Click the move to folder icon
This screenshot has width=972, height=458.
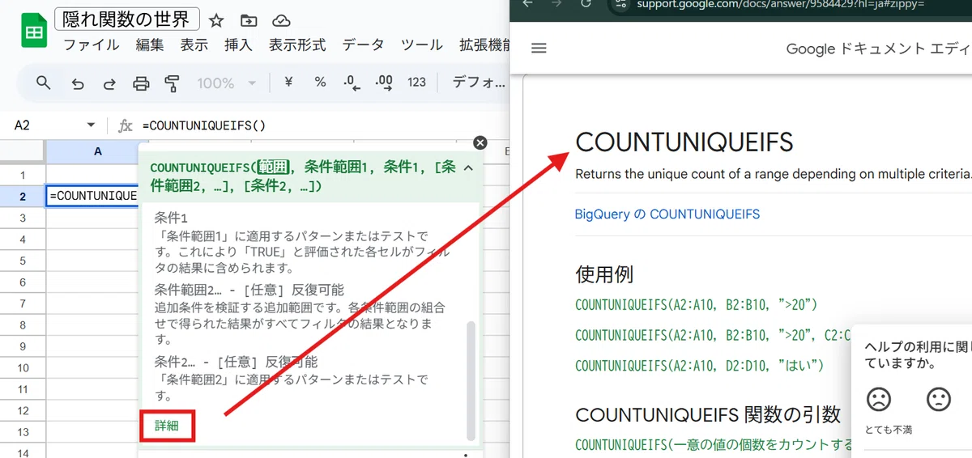pyautogui.click(x=249, y=20)
